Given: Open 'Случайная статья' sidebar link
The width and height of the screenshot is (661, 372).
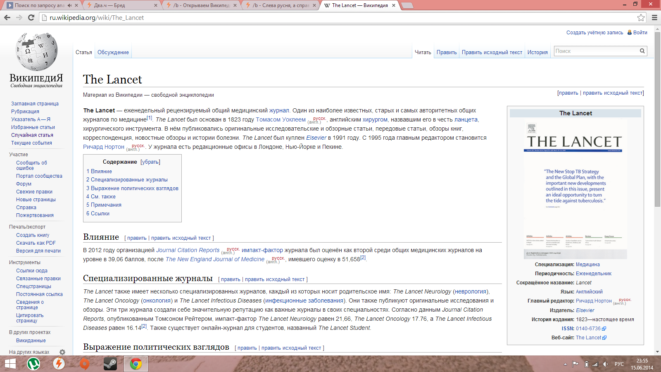Looking at the screenshot, I should tap(32, 135).
